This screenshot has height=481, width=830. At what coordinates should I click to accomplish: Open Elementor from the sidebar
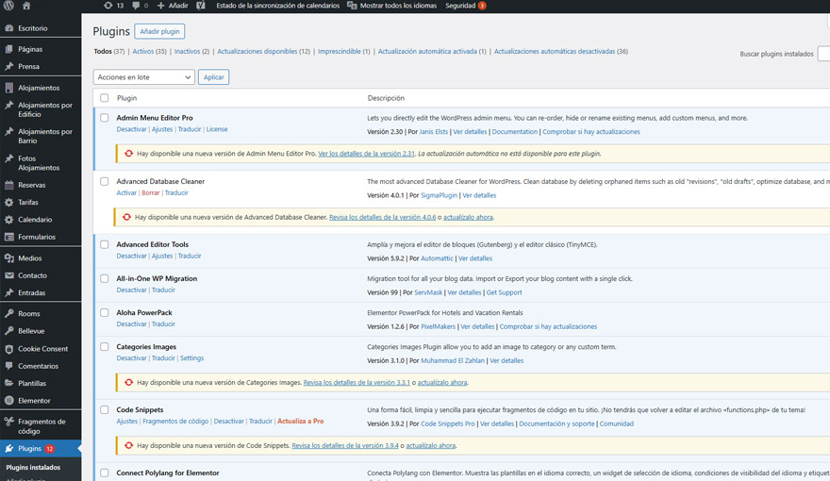click(x=34, y=401)
